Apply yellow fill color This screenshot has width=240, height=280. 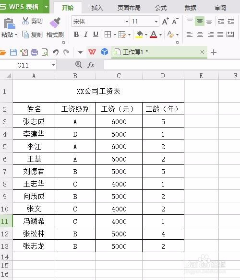tap(139, 35)
